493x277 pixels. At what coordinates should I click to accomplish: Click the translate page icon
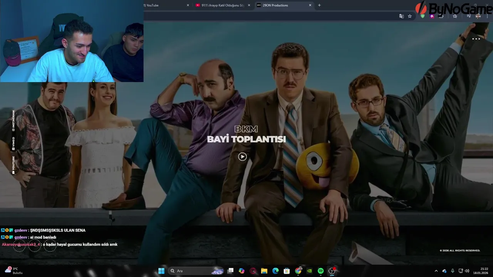401,16
